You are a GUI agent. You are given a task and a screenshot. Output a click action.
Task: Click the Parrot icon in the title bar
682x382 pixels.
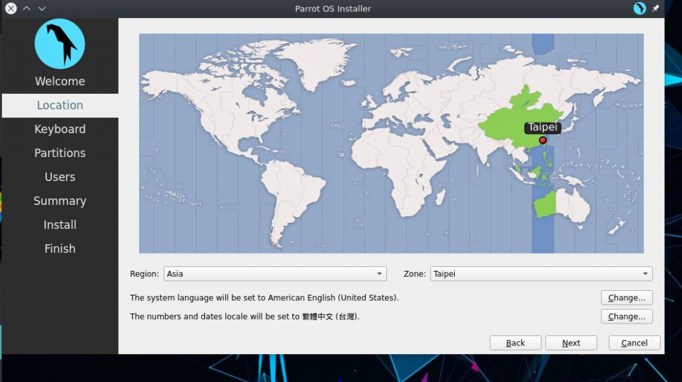point(639,8)
